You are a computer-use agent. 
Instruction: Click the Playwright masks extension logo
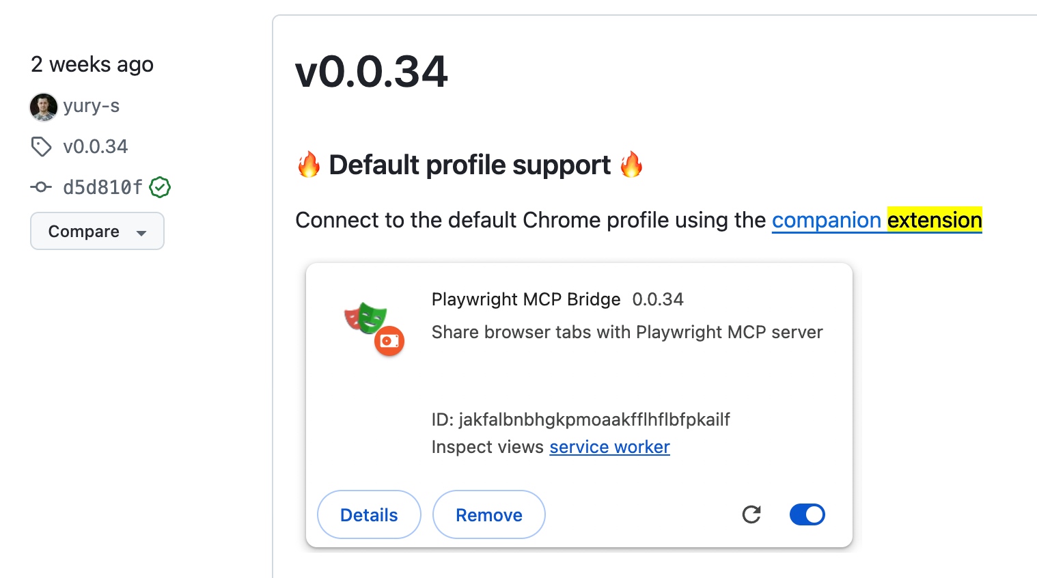(x=366, y=318)
